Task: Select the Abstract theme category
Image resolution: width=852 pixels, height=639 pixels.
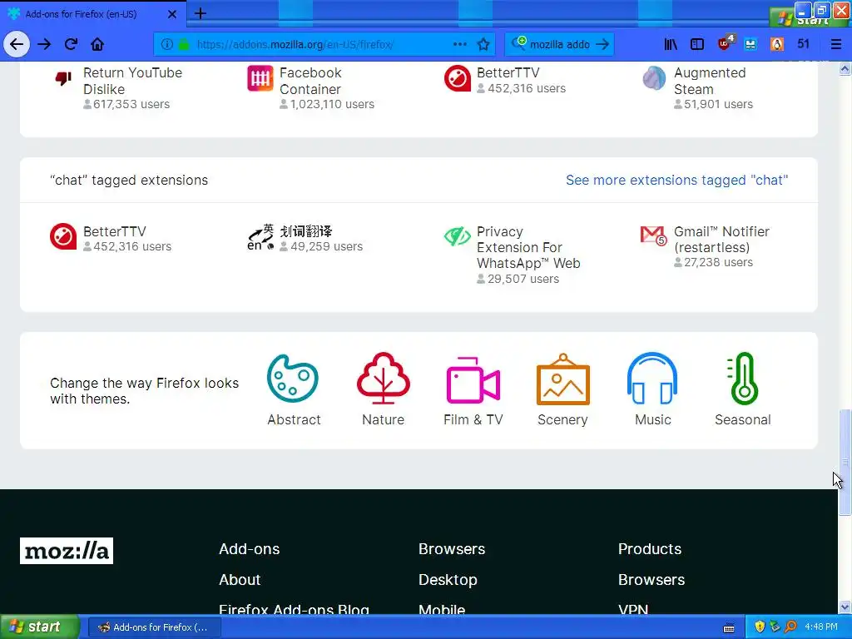Action: click(294, 389)
